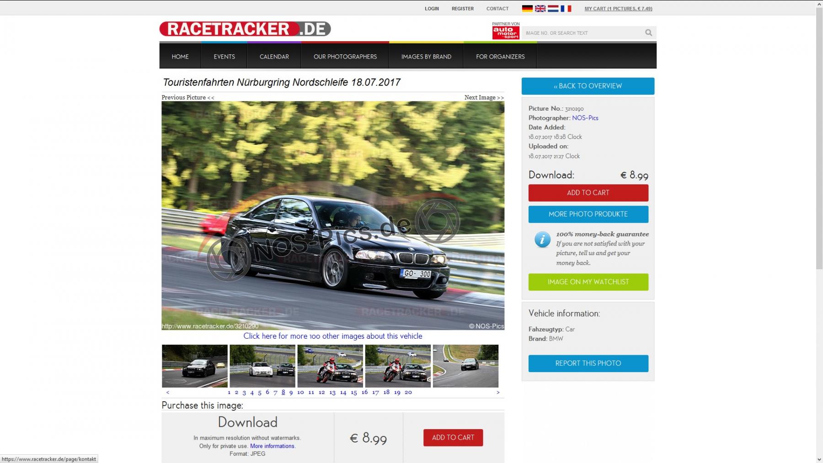
Task: Open thumbnail of white car on track
Action: (262, 366)
